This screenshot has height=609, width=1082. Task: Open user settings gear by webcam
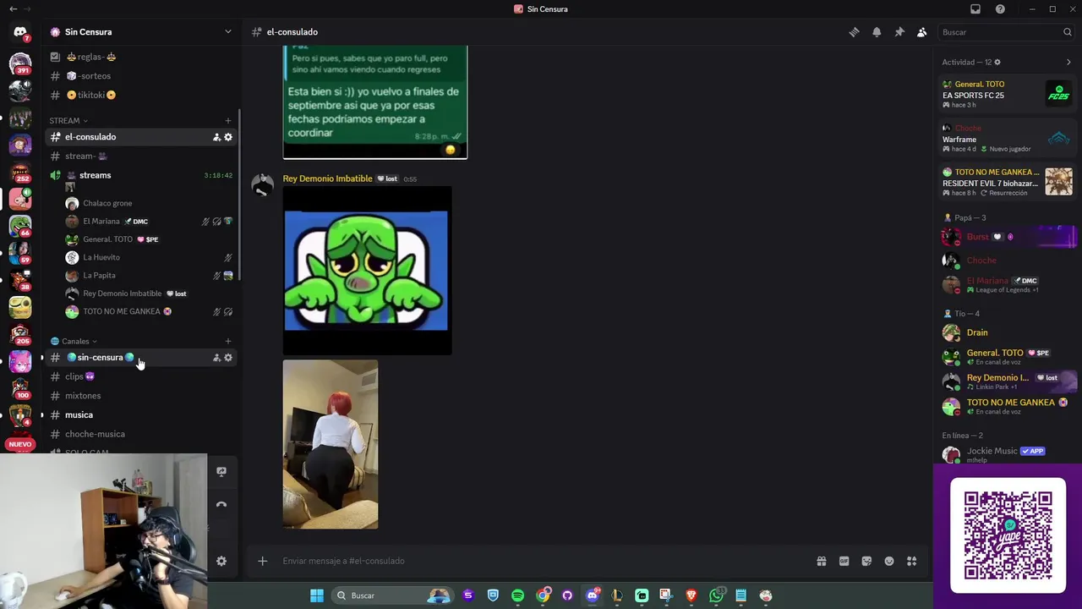[x=221, y=562]
